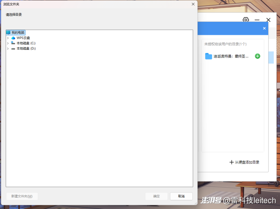Click the blue folder icon
The width and height of the screenshot is (280, 209).
(209, 56)
